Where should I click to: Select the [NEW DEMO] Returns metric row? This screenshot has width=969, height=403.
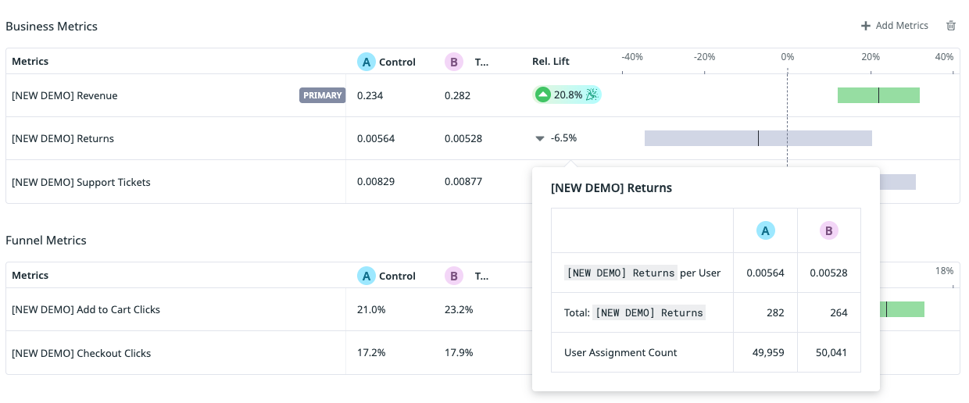tap(63, 139)
